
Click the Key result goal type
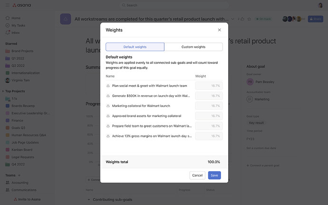pyautogui.click(x=257, y=123)
